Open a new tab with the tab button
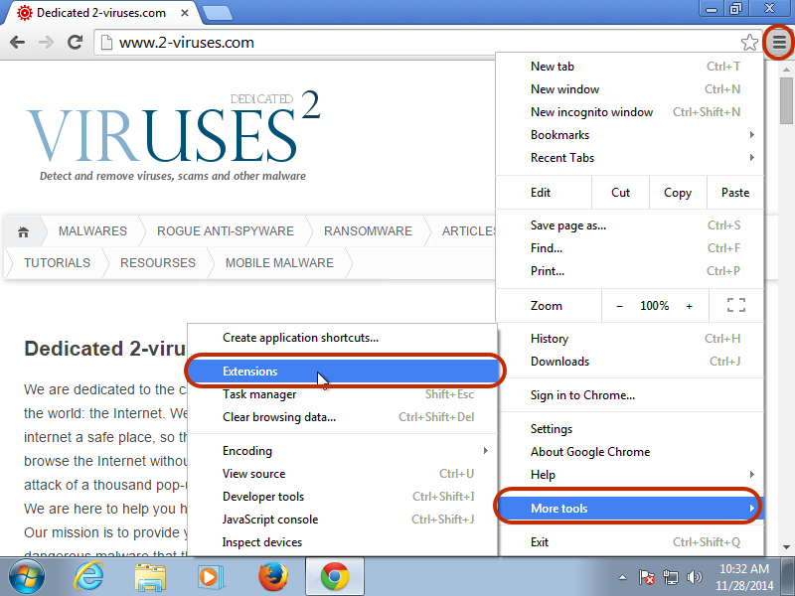This screenshot has width=795, height=596. click(x=217, y=13)
